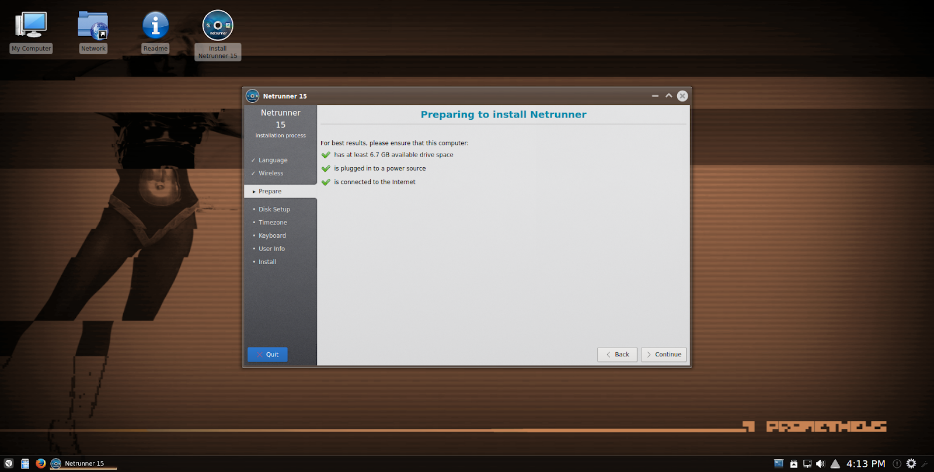Open the terminal icon in system tray
This screenshot has width=934, height=472.
click(x=779, y=463)
